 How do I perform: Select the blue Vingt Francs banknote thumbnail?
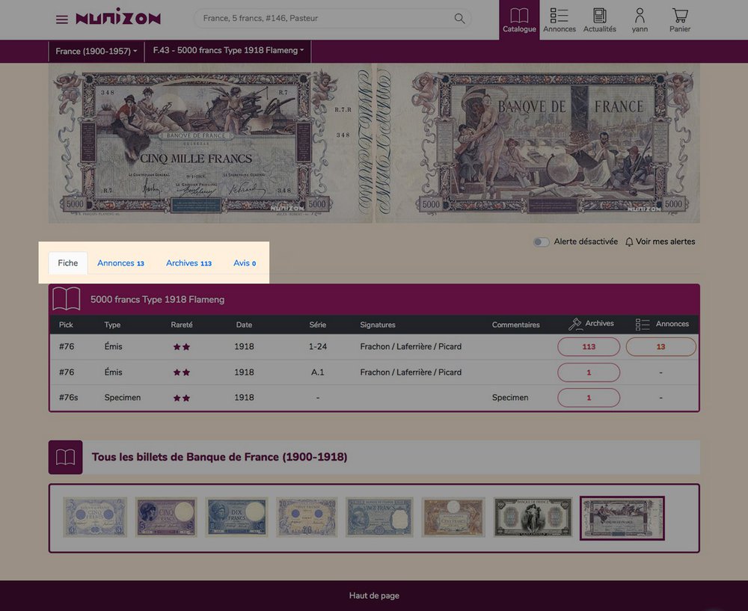tap(380, 517)
